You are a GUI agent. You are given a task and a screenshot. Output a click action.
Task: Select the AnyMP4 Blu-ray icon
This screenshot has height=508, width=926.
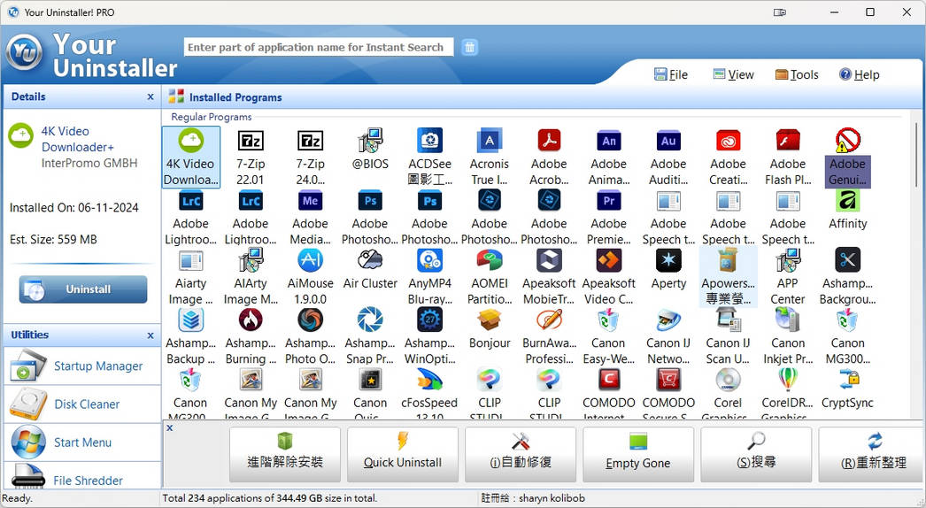click(x=430, y=260)
